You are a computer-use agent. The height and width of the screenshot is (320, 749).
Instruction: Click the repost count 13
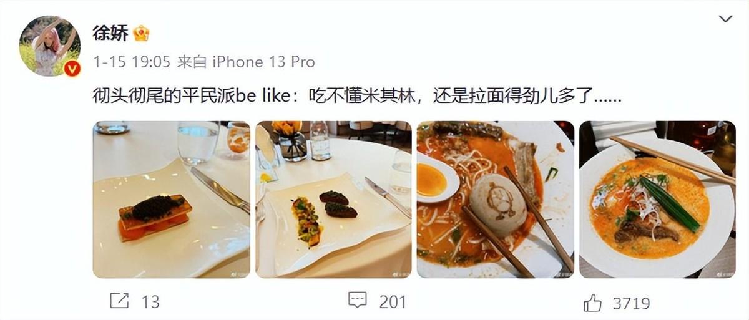pyautogui.click(x=150, y=302)
